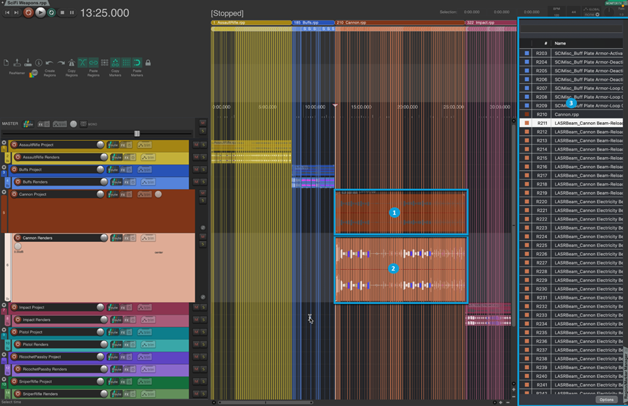Click the master volume fader handle
Screen dimensions: 628x406
[x=137, y=133]
